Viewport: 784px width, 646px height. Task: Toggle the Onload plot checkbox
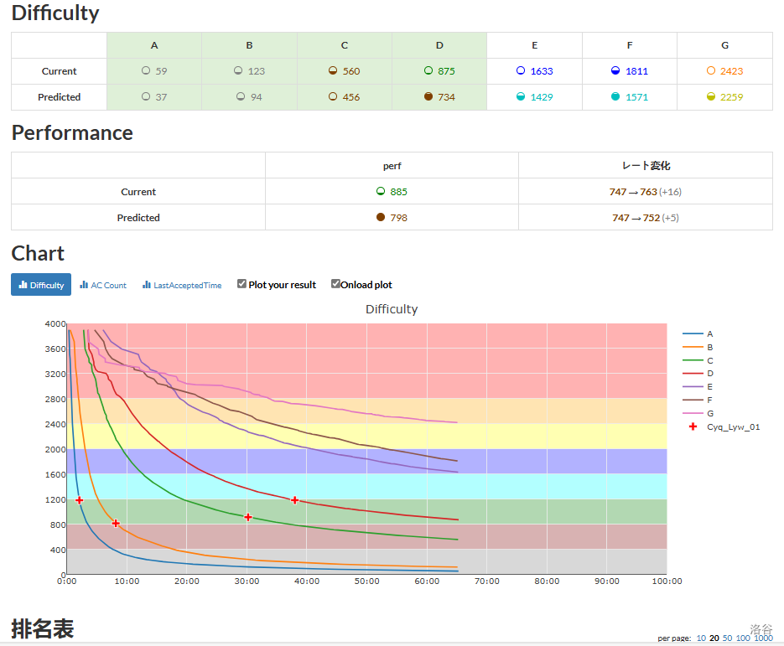pyautogui.click(x=335, y=284)
